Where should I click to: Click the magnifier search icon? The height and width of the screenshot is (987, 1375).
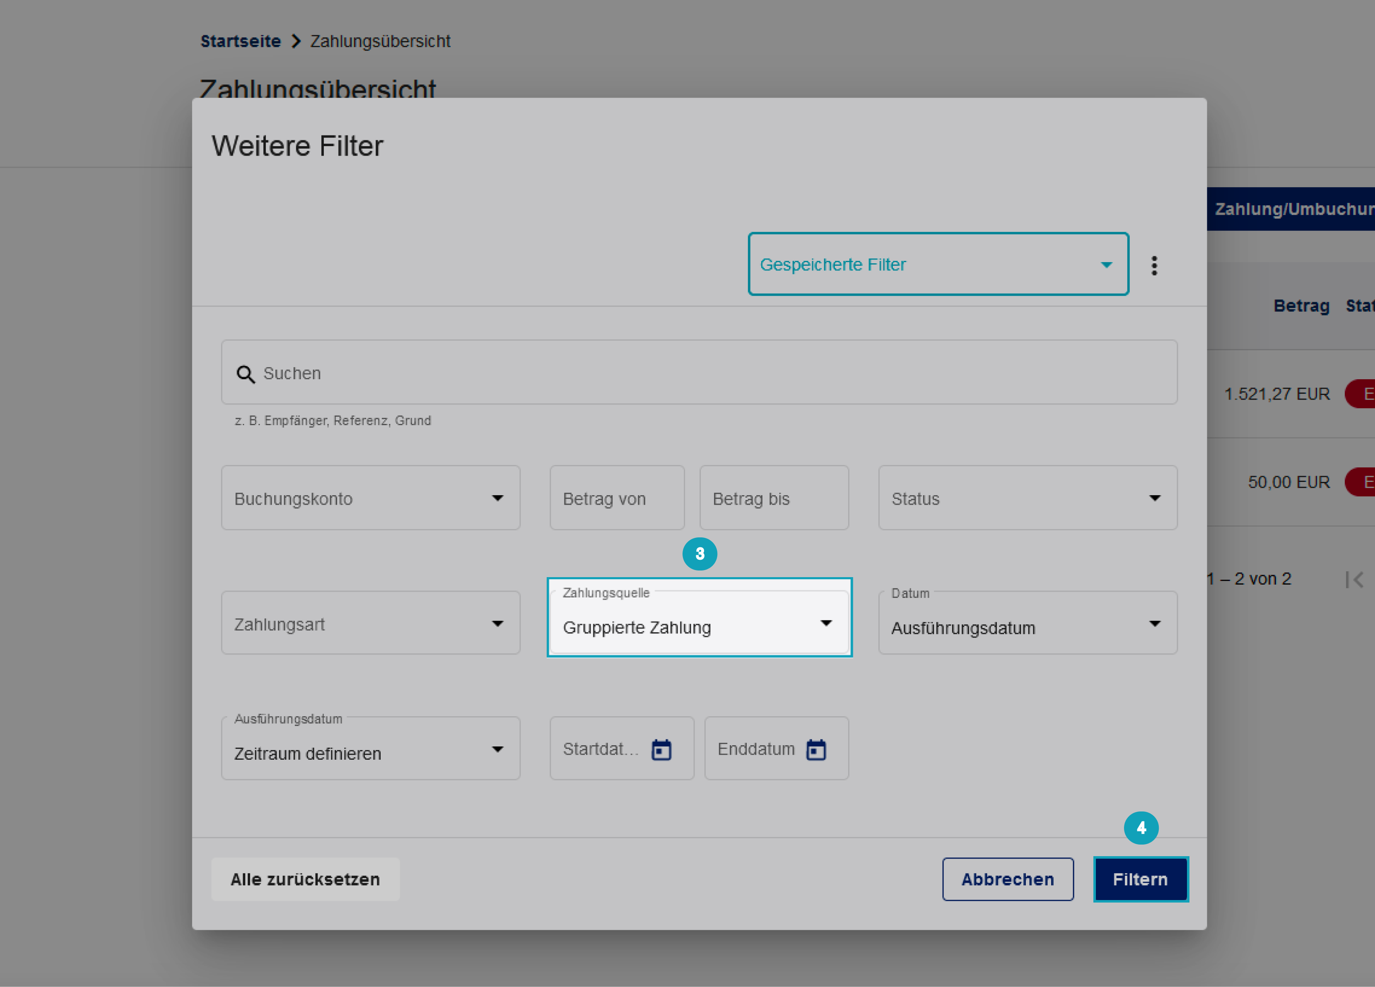pyautogui.click(x=246, y=374)
